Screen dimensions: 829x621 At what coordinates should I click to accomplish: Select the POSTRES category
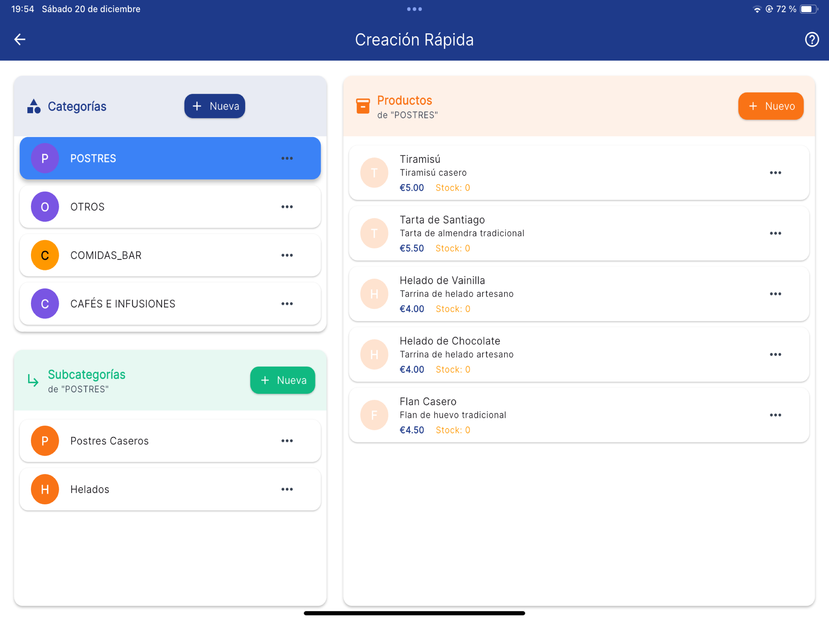[x=170, y=158]
